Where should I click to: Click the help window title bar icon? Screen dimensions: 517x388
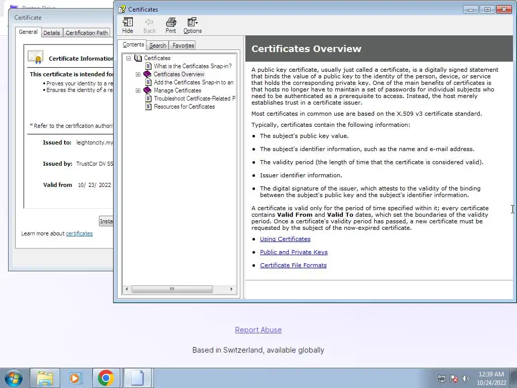coord(122,9)
